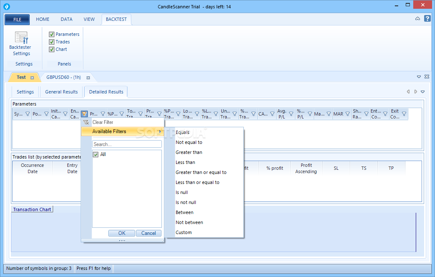This screenshot has height=277, width=435.
Task: Switch to the VIEW ribbon tab
Action: point(89,19)
